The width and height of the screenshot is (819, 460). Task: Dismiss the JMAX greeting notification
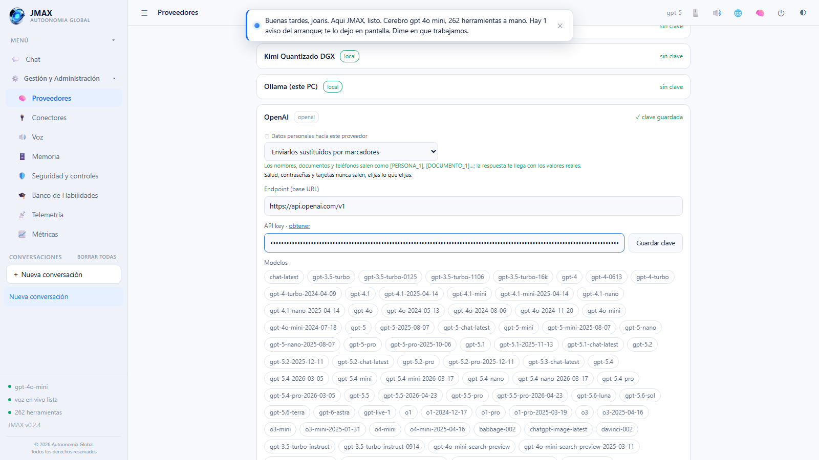560,26
